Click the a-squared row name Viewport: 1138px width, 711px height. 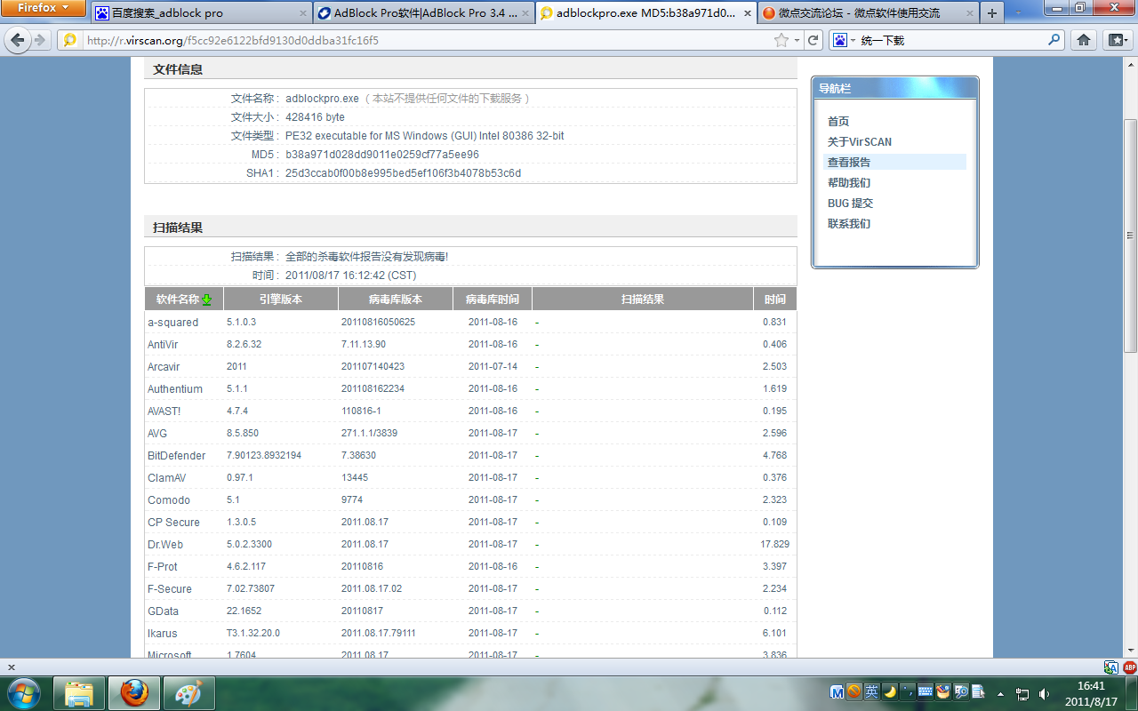173,323
